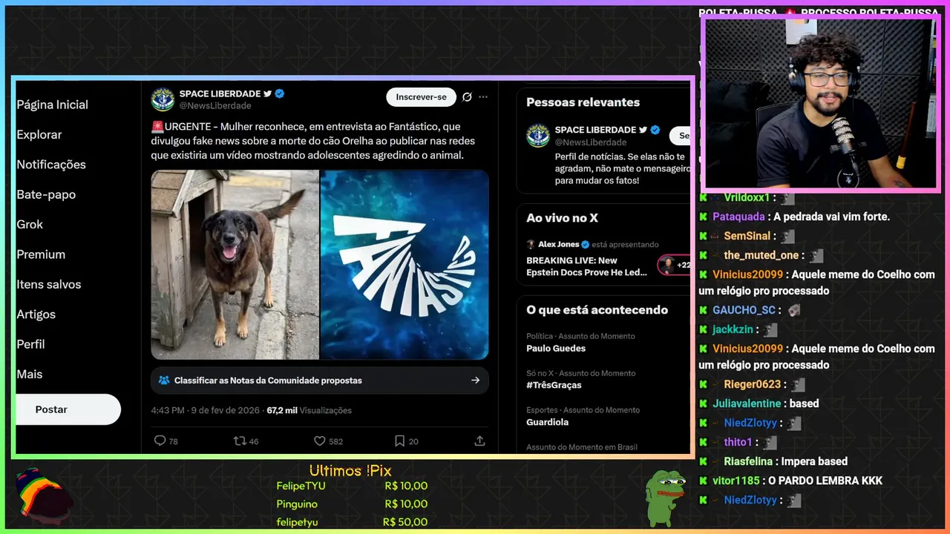The height and width of the screenshot is (534, 950).
Task: Click the arrow on Community Notes bar
Action: coord(475,380)
